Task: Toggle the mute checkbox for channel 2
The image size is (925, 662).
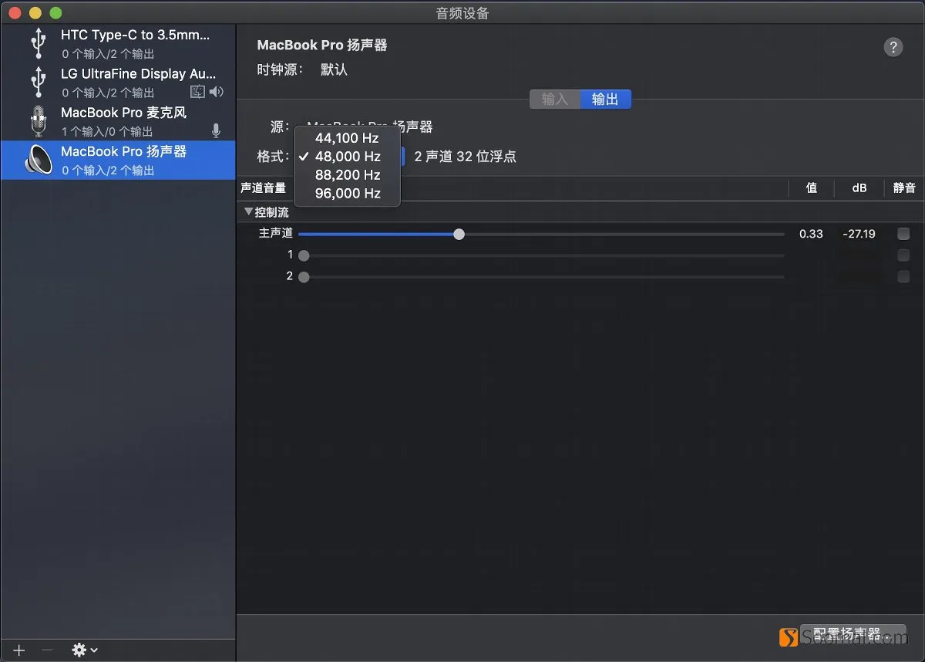Action: pos(903,276)
